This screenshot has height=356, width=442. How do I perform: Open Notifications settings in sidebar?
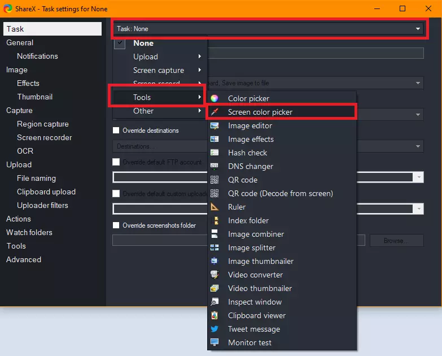point(37,56)
